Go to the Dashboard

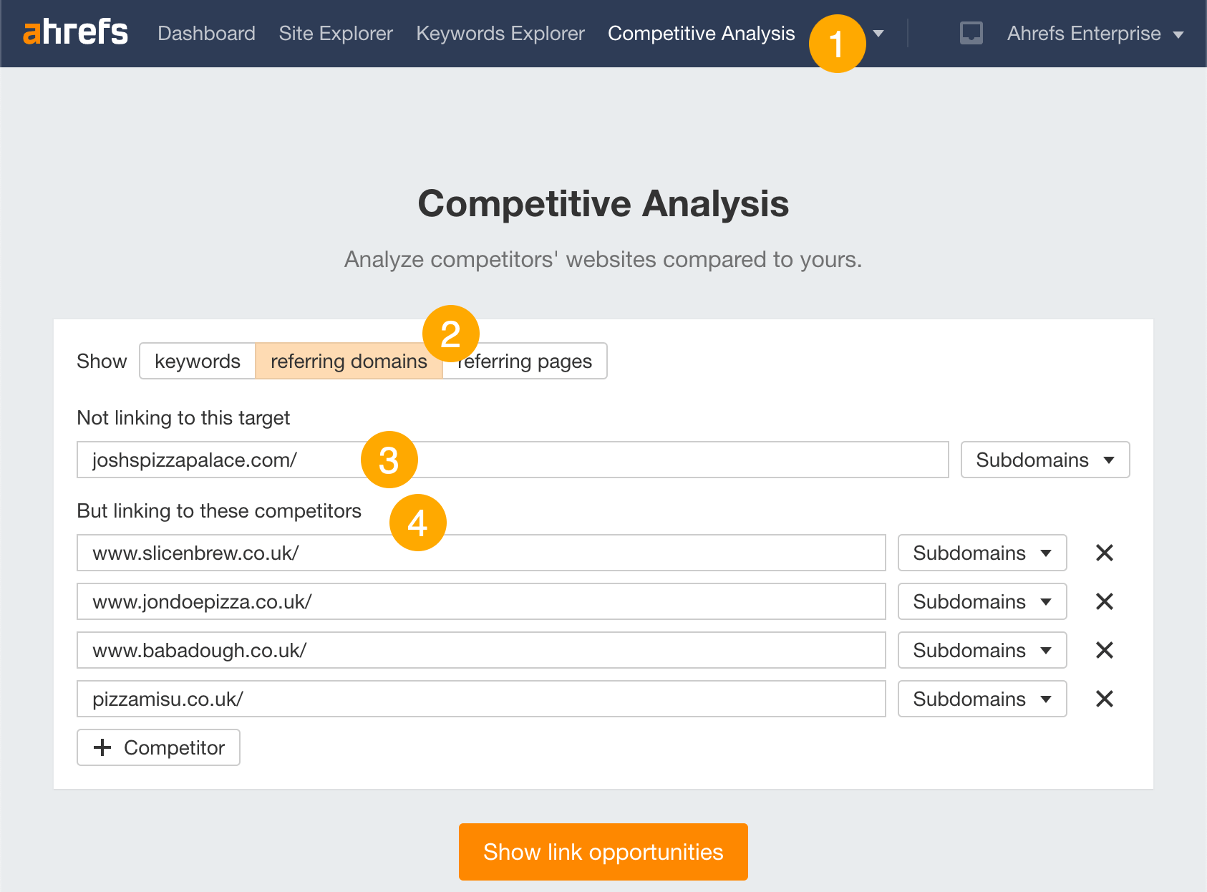(x=207, y=33)
